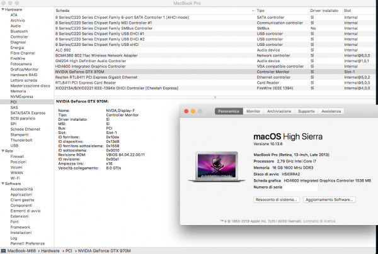
Task: Select the BCM4360 802.11ac Wireless Network Adapter row
Action: tap(215, 55)
